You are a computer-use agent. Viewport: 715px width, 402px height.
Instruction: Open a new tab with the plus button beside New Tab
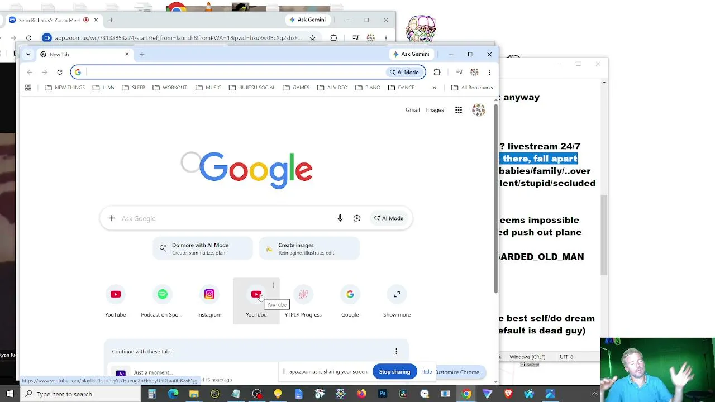tap(142, 54)
